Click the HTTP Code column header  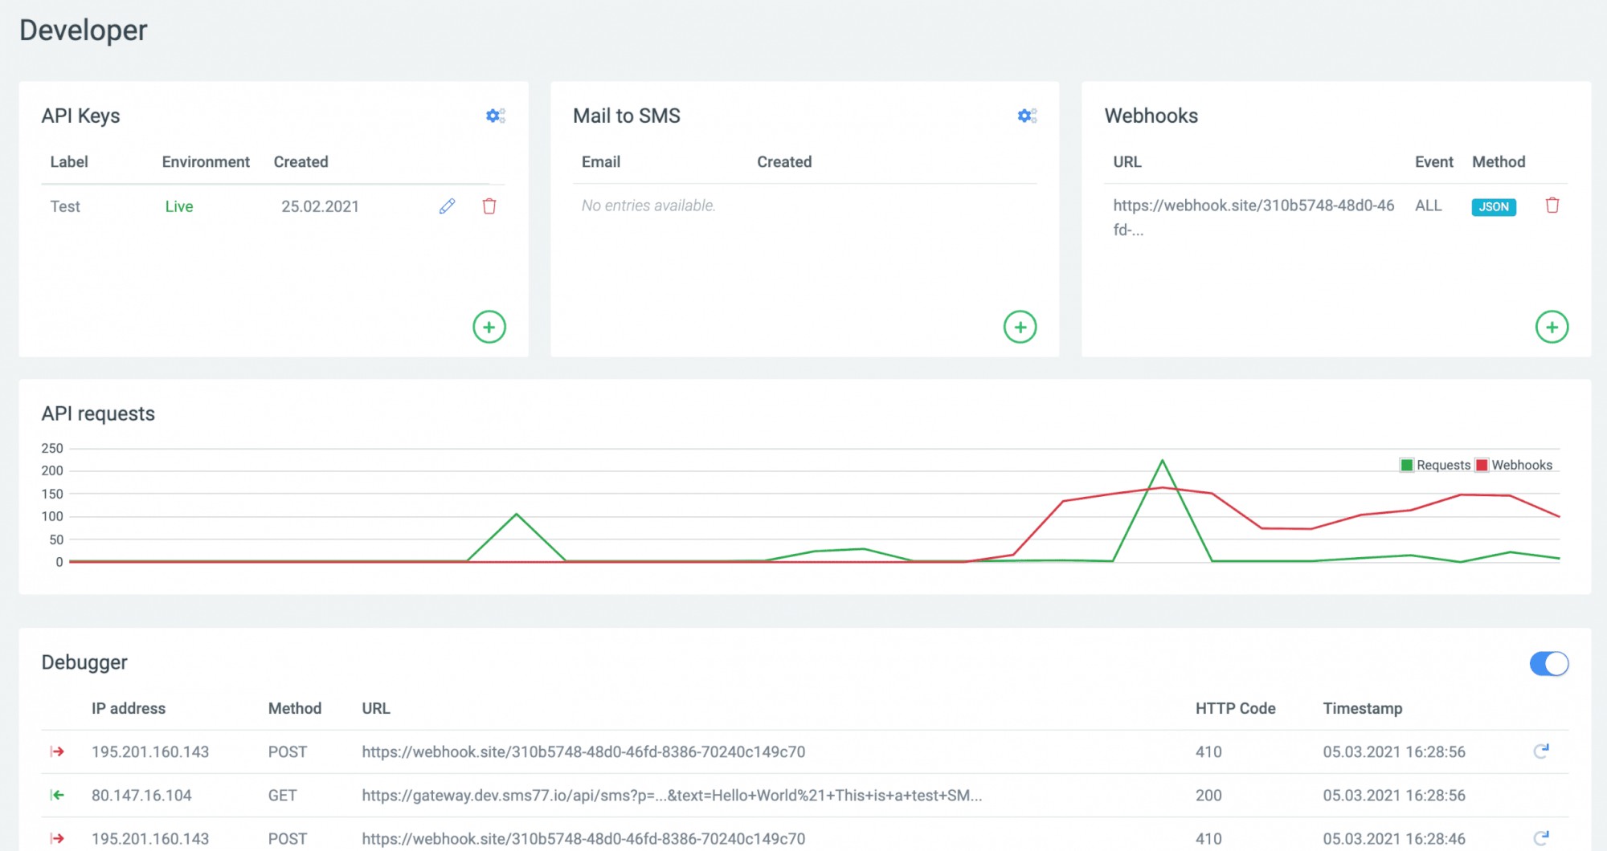pyautogui.click(x=1235, y=708)
